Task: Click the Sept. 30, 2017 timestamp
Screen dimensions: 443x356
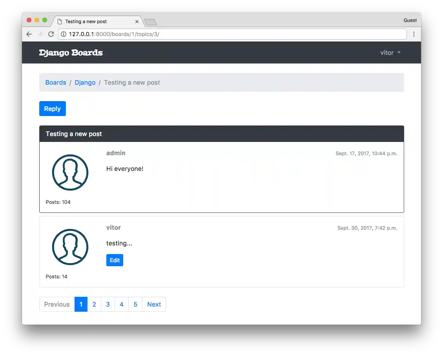Action: [367, 228]
